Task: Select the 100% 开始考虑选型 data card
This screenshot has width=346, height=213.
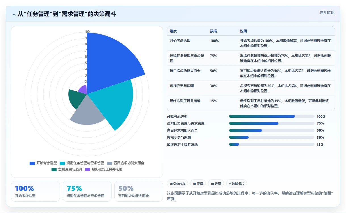Action: coord(35,191)
